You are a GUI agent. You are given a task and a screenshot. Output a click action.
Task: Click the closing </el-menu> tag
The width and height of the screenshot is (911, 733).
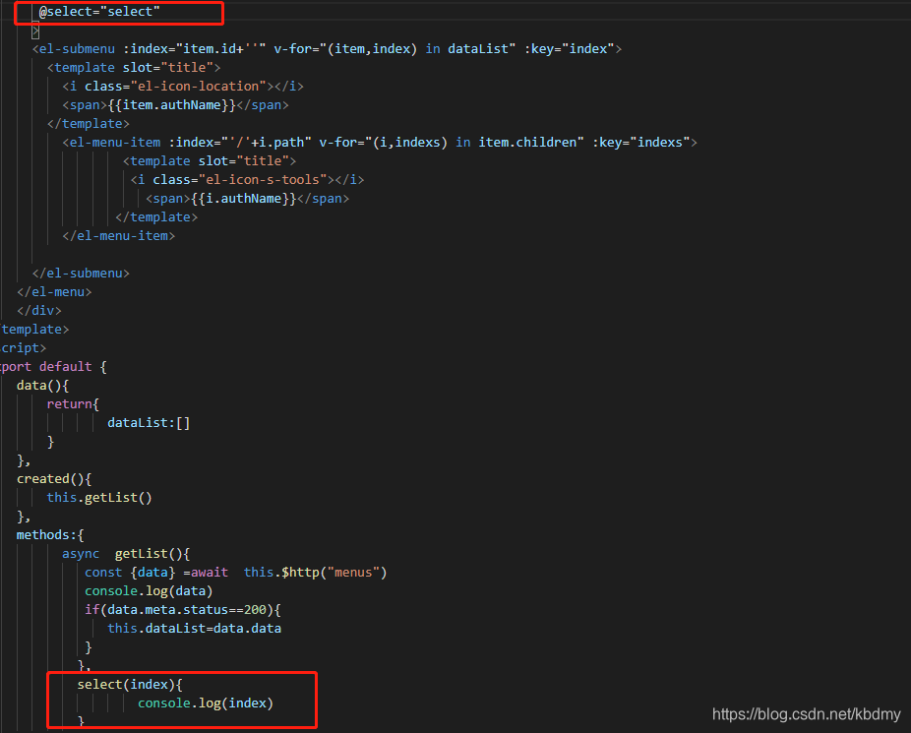pyautogui.click(x=54, y=292)
